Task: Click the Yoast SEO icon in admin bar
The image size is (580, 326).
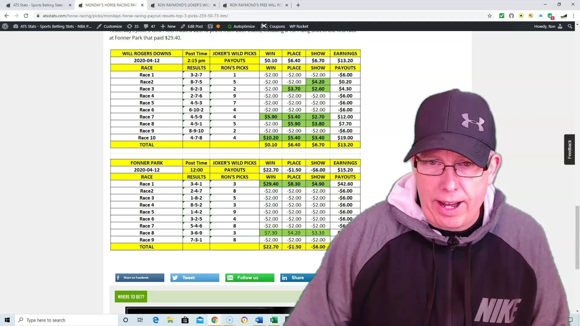Action: [211, 26]
